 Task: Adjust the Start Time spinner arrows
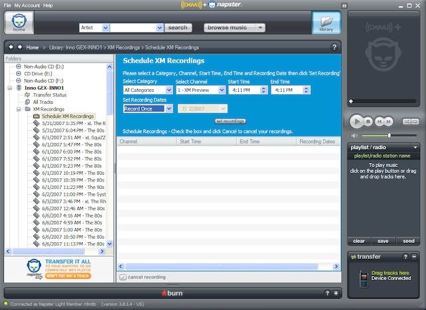point(264,90)
